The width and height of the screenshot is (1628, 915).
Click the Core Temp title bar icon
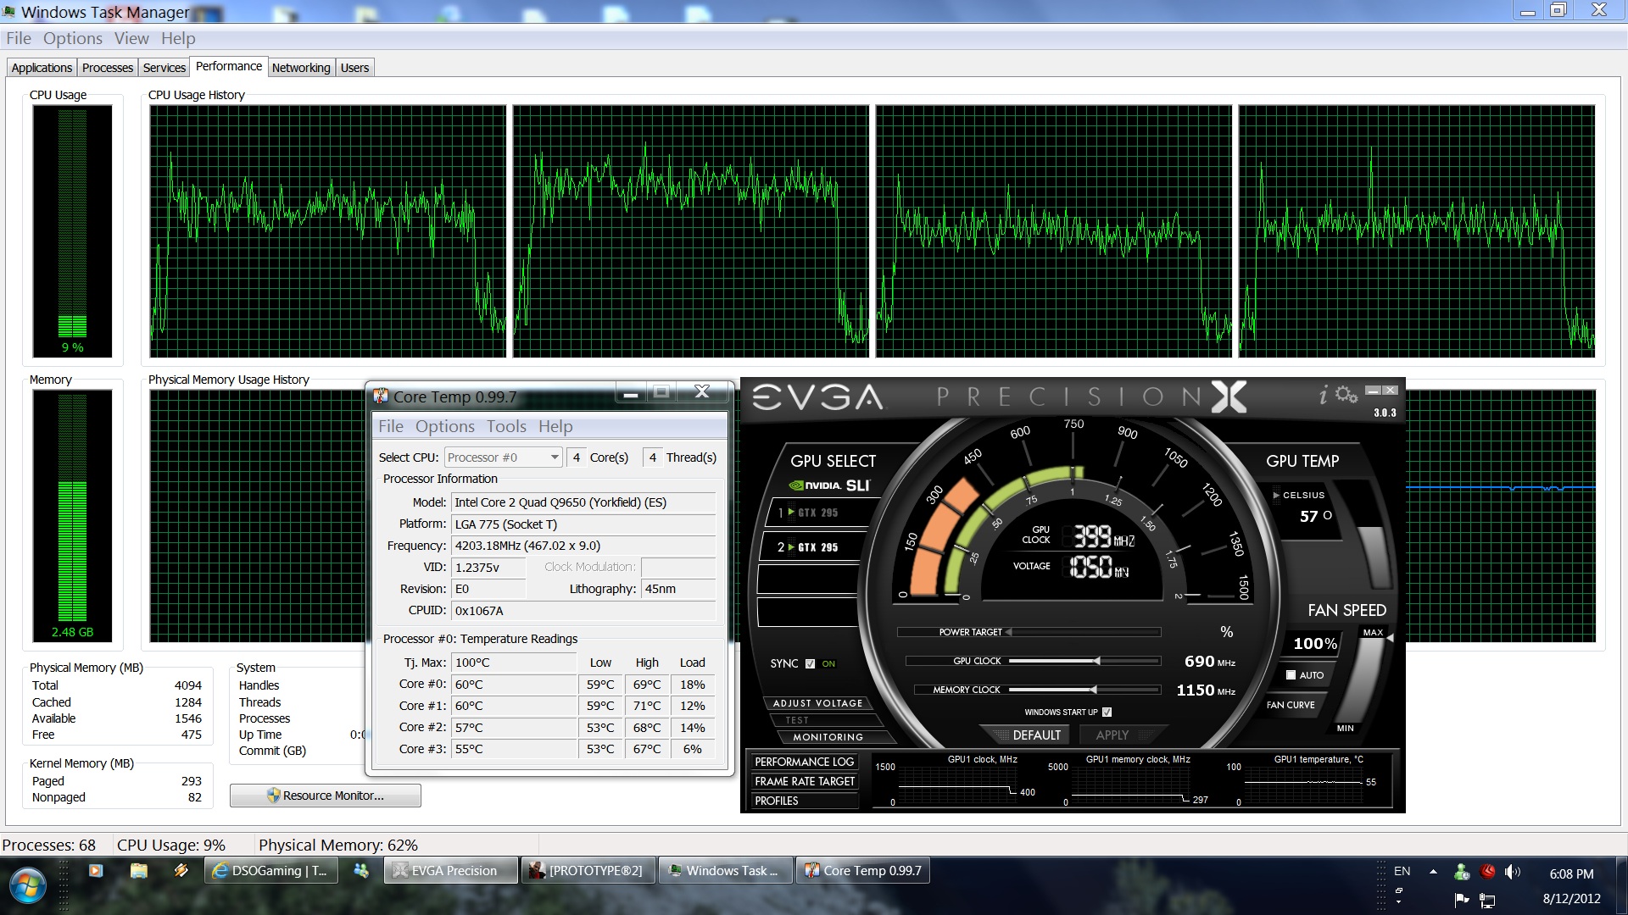click(381, 396)
